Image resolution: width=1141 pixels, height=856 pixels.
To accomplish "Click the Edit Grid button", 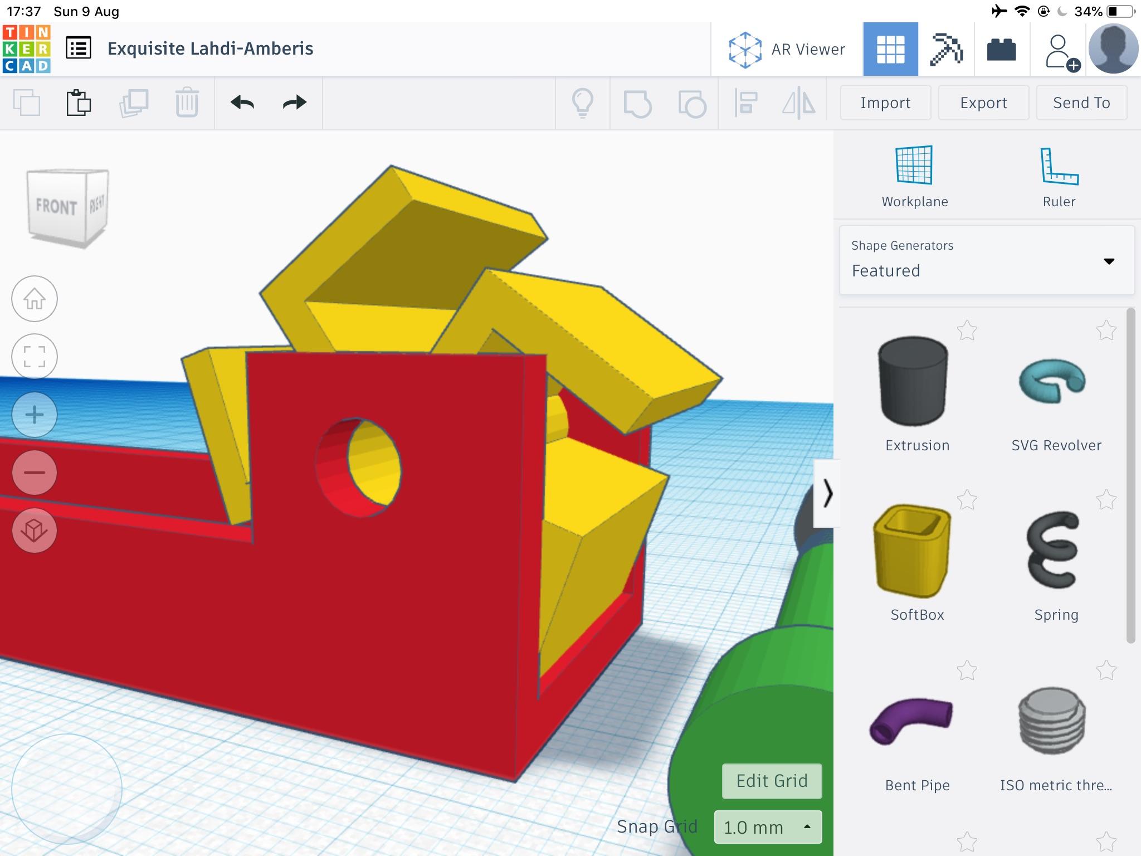I will coord(772,781).
